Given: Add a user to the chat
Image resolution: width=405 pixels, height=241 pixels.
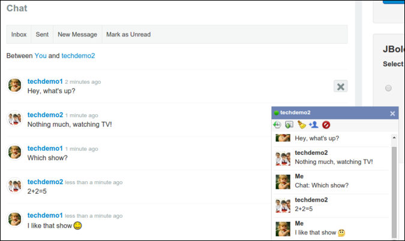Looking at the screenshot, I should point(313,125).
